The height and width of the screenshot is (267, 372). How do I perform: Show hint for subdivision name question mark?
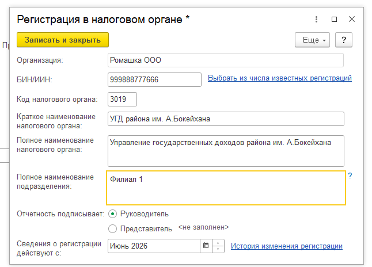pyautogui.click(x=350, y=176)
